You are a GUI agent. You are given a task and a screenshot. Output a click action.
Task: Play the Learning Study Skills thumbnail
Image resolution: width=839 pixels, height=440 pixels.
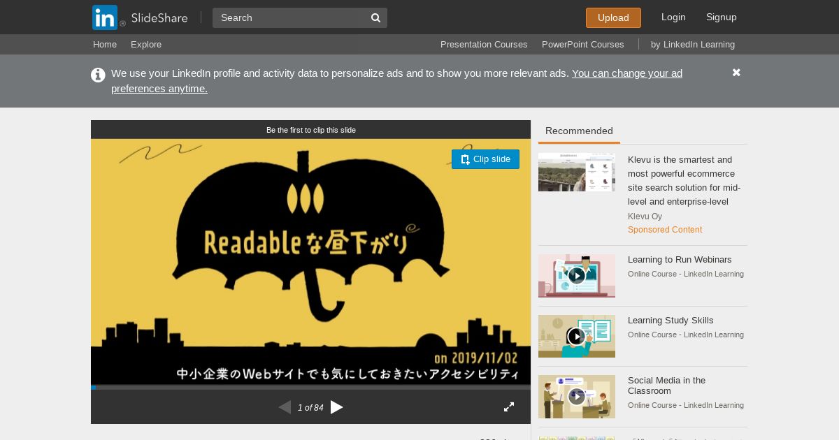(x=577, y=337)
